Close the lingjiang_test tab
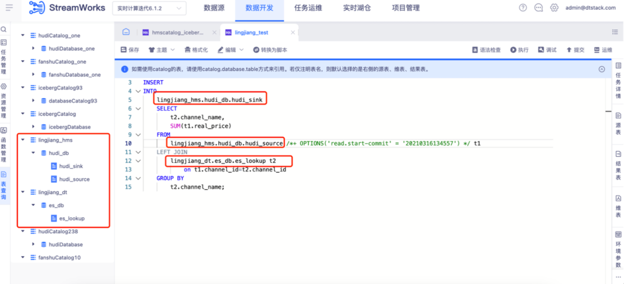Screen dimensions: 624x284 click(x=292, y=33)
